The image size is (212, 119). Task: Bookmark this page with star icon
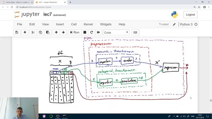(x=199, y=7)
